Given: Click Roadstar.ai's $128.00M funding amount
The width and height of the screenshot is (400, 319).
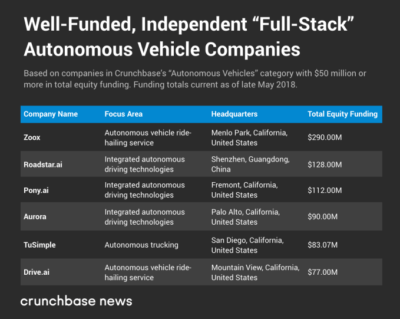Looking at the screenshot, I should [x=325, y=165].
